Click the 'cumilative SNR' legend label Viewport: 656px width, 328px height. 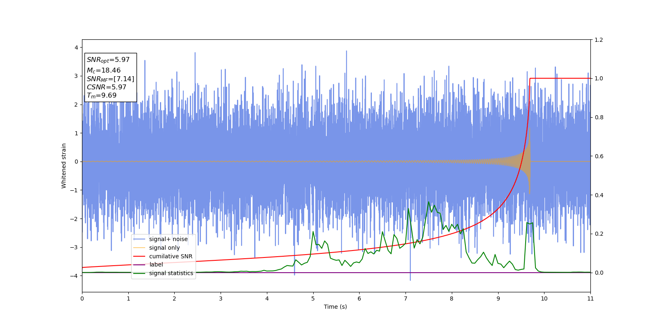(x=171, y=256)
